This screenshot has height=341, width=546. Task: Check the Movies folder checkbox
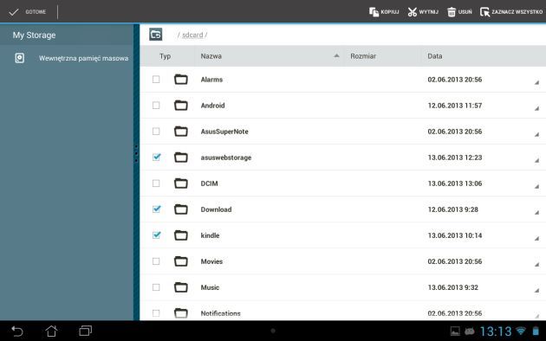[156, 261]
